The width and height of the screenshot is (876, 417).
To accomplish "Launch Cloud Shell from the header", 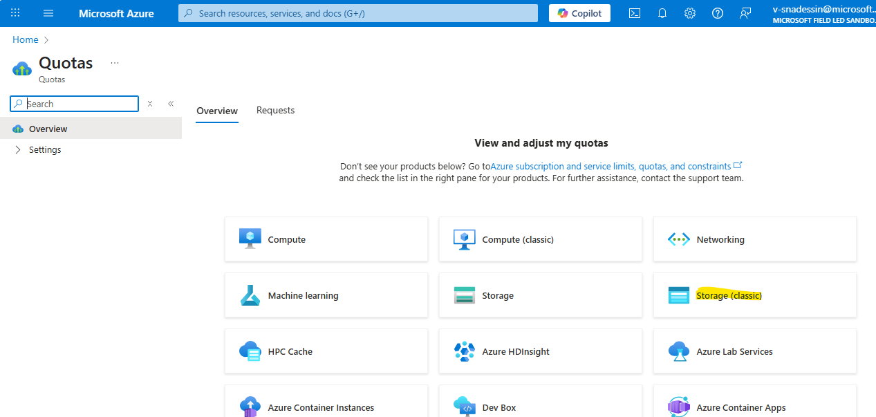I will pos(635,13).
